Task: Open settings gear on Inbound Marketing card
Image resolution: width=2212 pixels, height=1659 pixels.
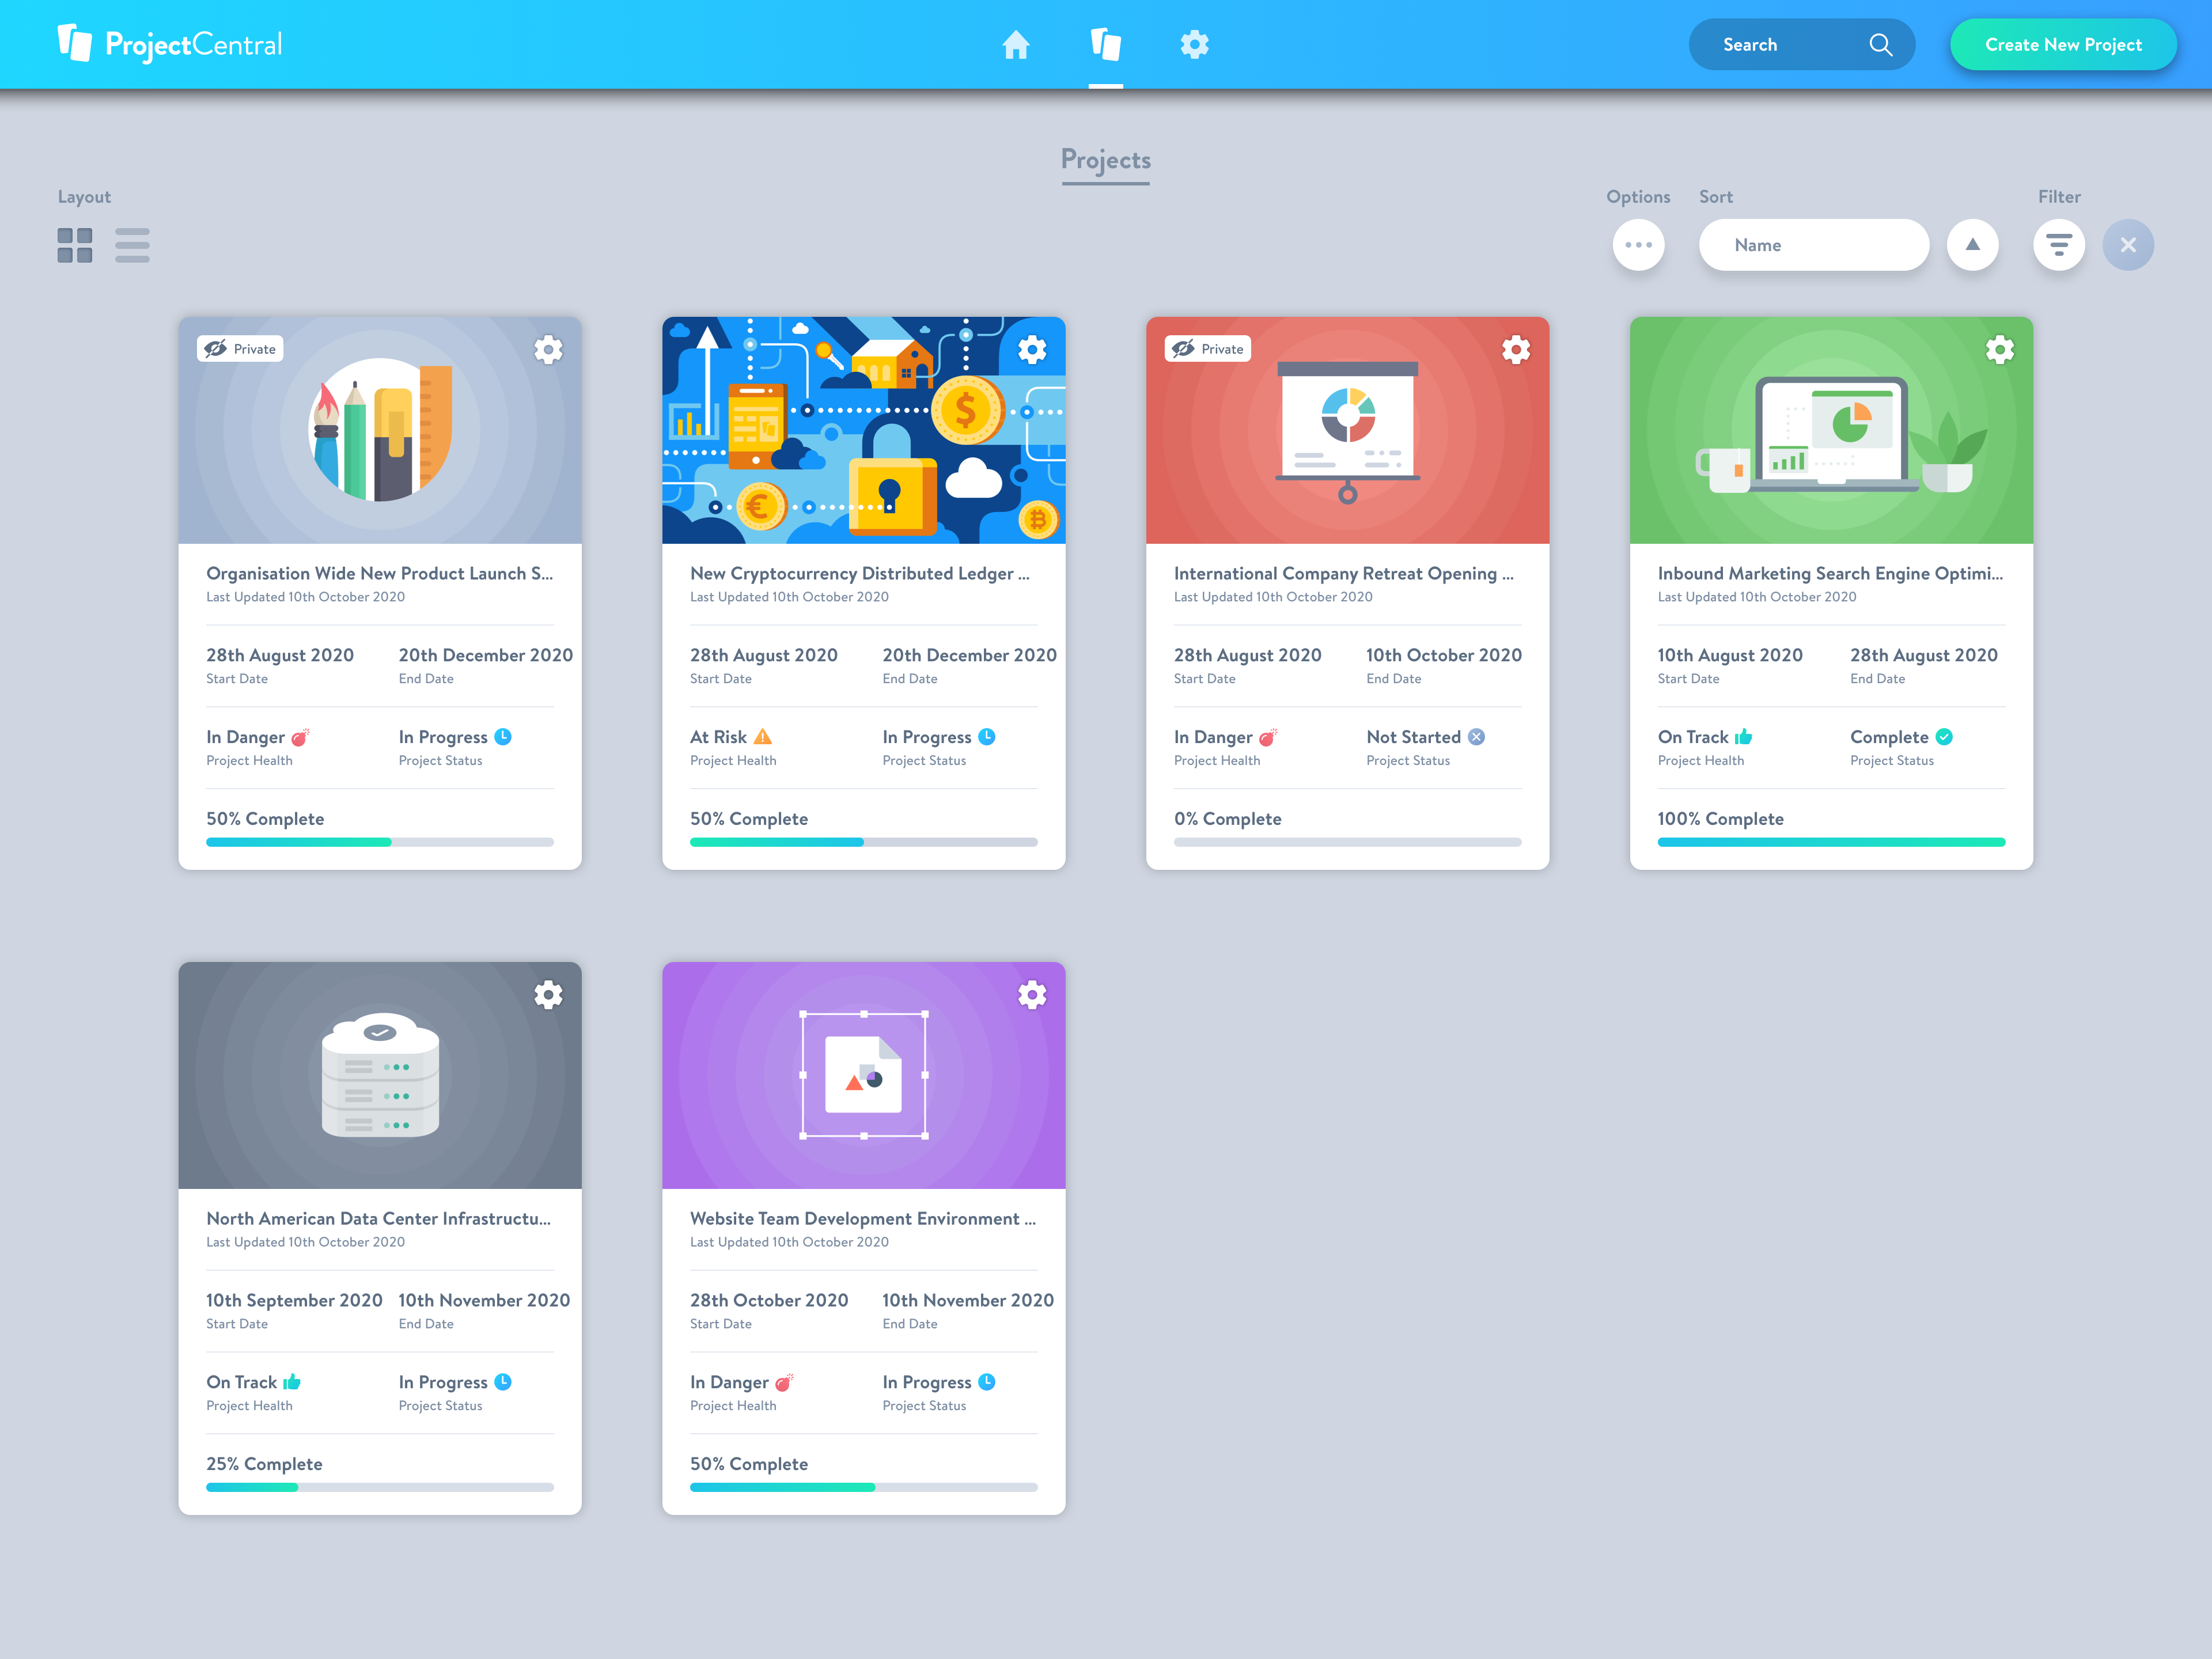Action: click(2000, 349)
